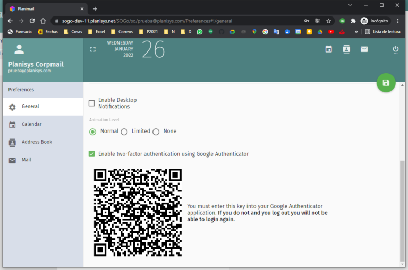The width and height of the screenshot is (408, 270).
Task: Go to Calendar preferences
Action: 31,124
